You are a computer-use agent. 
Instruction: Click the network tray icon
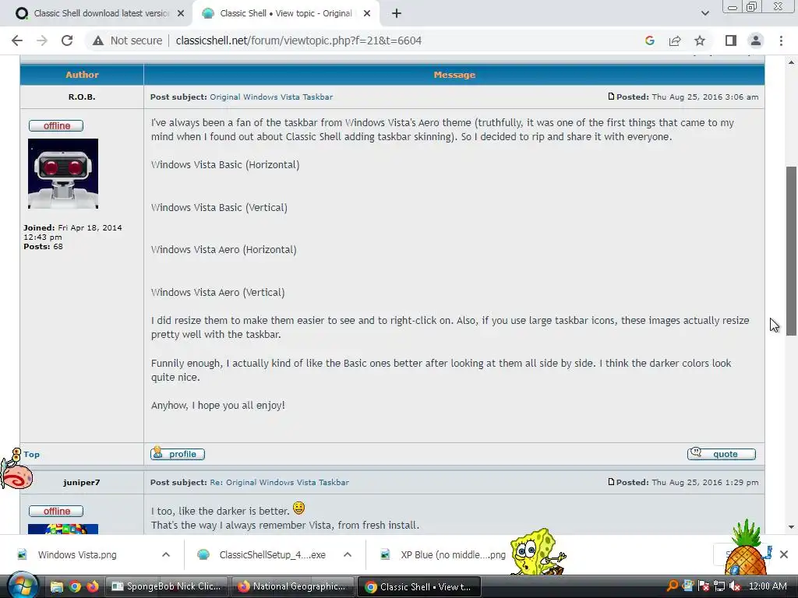[719, 586]
